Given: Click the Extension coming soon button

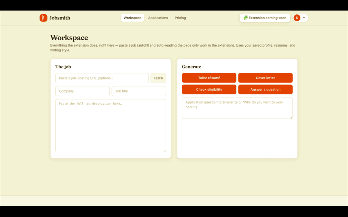Looking at the screenshot, I should tap(265, 18).
